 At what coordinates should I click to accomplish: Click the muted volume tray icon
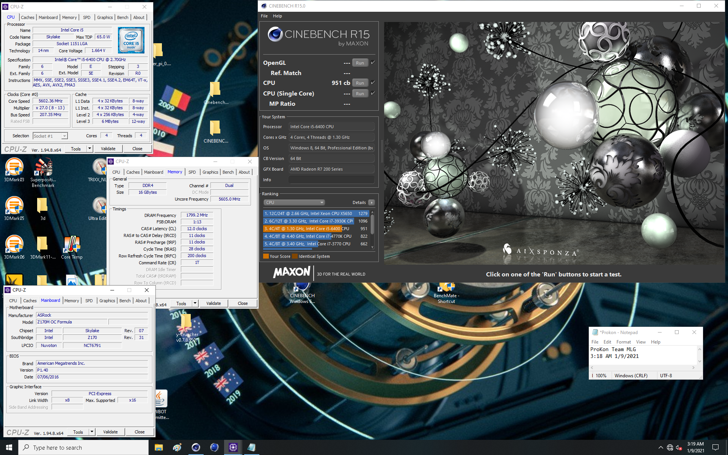coord(679,447)
